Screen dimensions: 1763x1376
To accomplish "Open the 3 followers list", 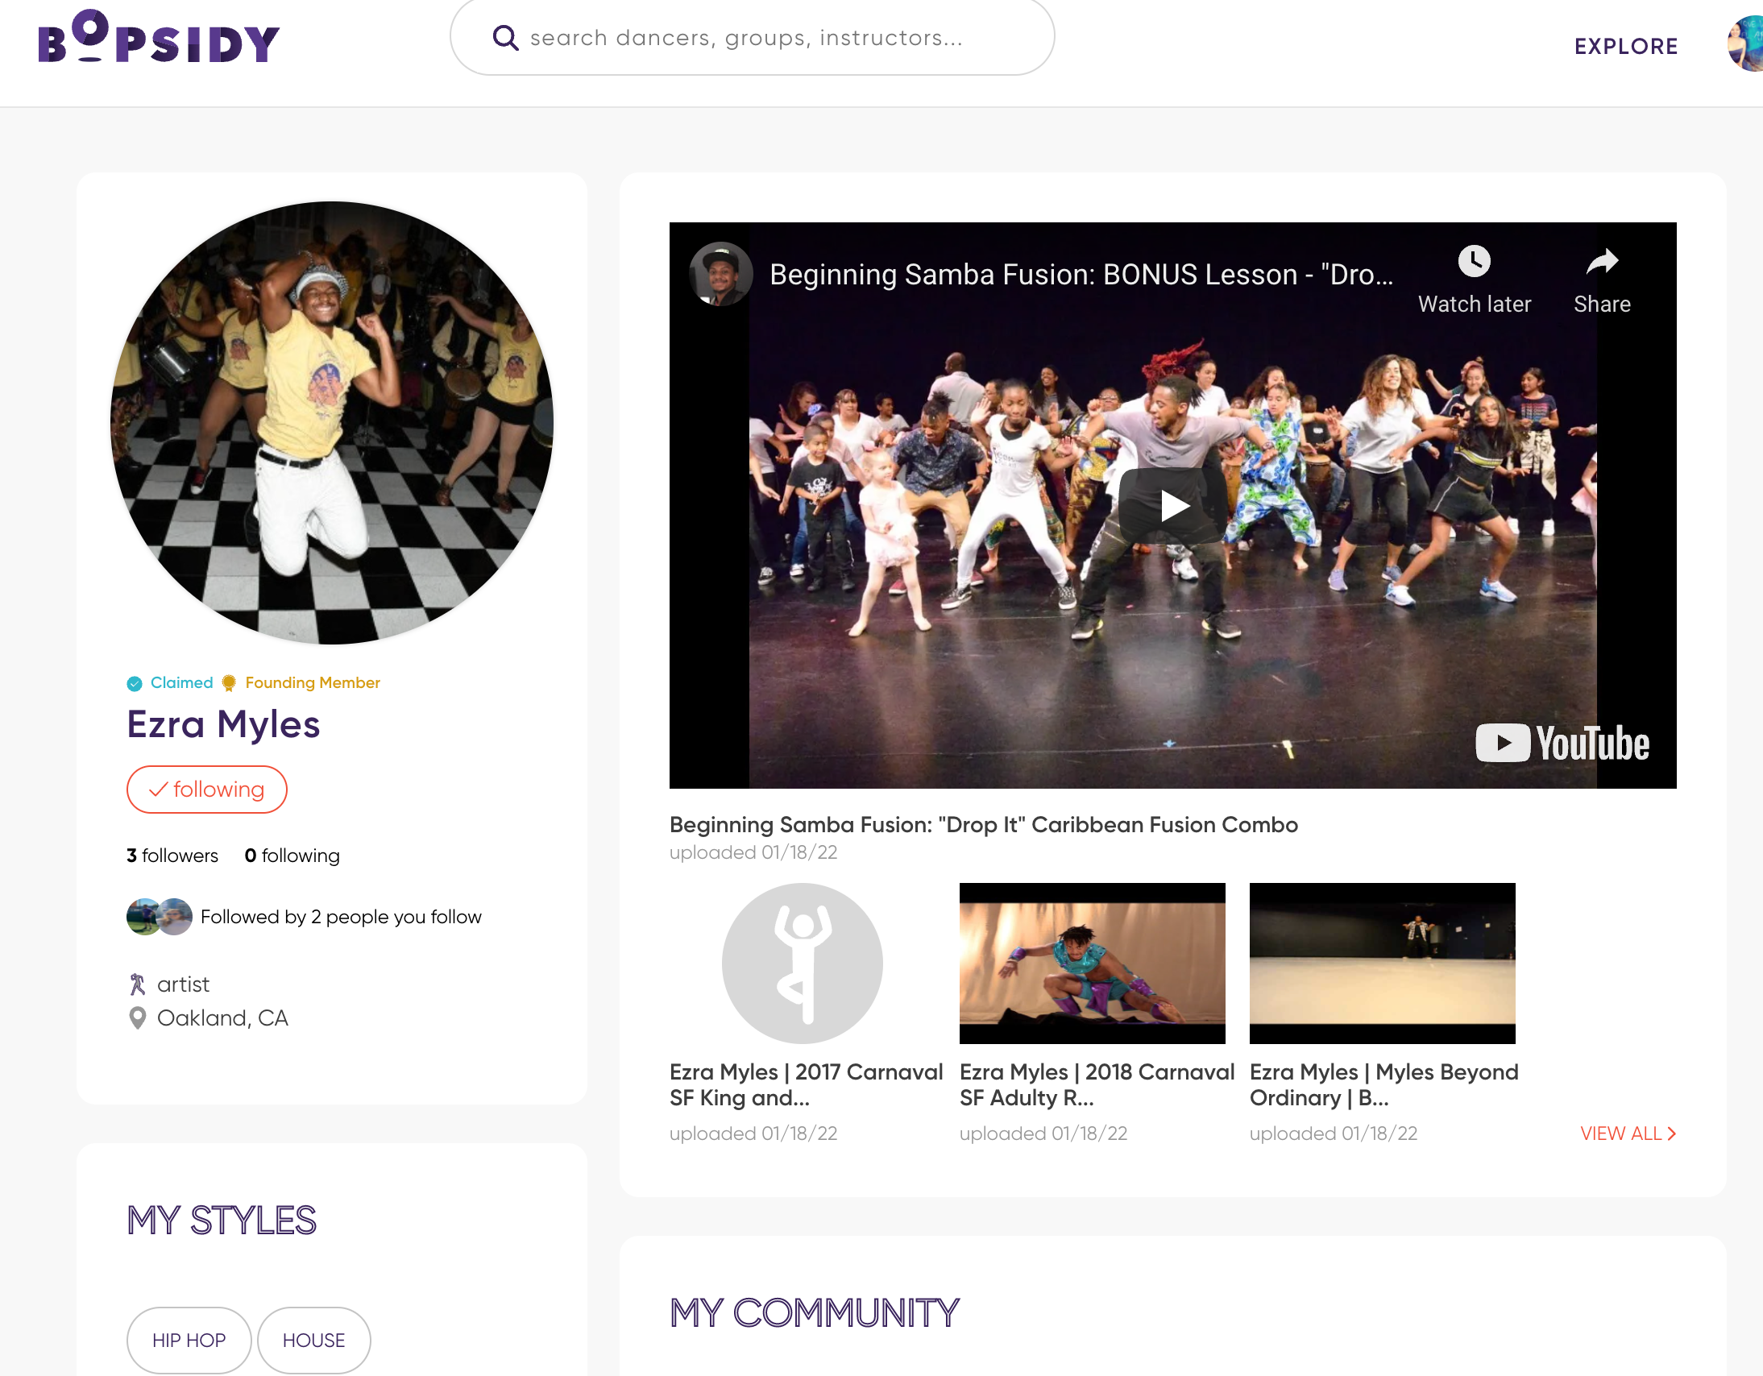I will pos(172,856).
